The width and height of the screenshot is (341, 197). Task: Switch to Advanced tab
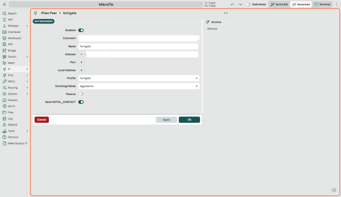click(x=301, y=4)
